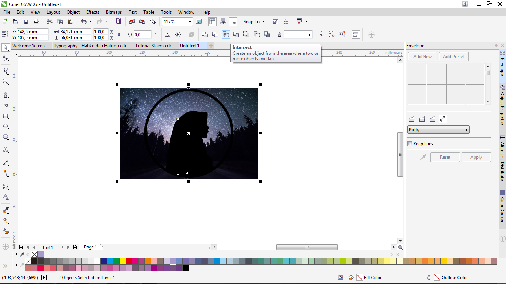Screen dimensions: 506x284
Task: Select the Zoom tool in the toolbox
Action: point(6,82)
